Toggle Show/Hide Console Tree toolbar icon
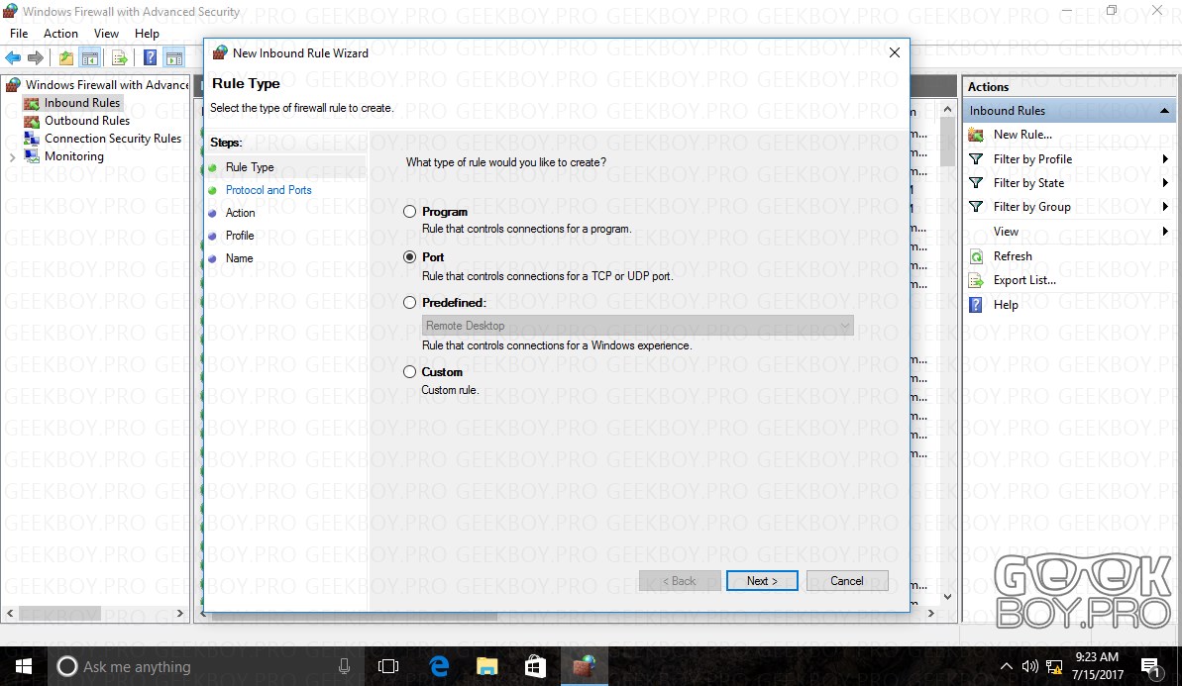This screenshot has height=686, width=1182. coord(90,58)
